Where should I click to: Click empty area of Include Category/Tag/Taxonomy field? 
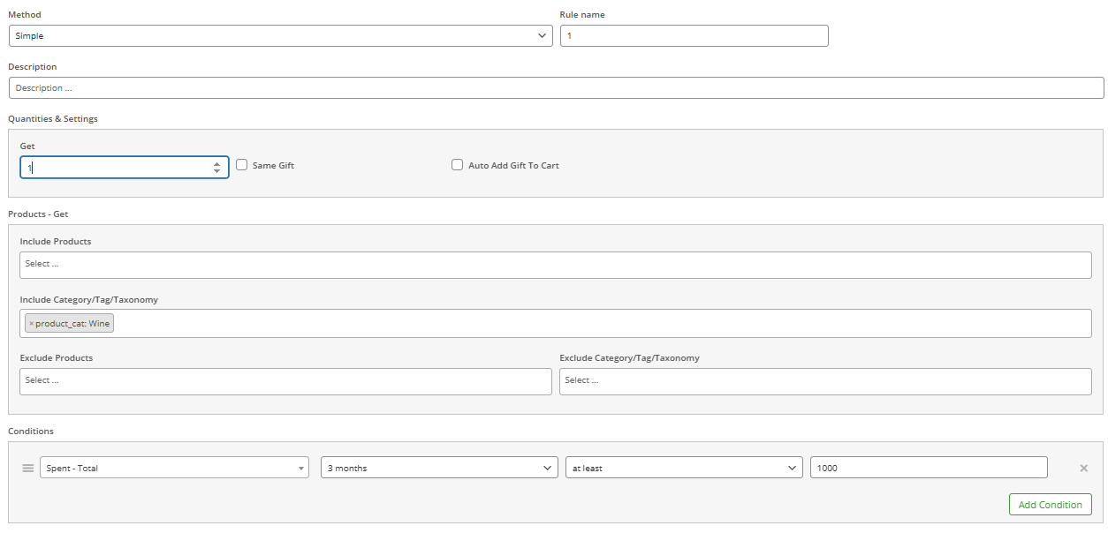(x=601, y=324)
